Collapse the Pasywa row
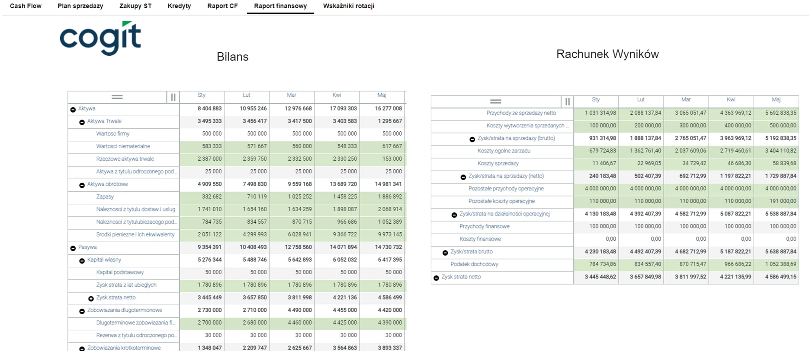 click(x=73, y=248)
